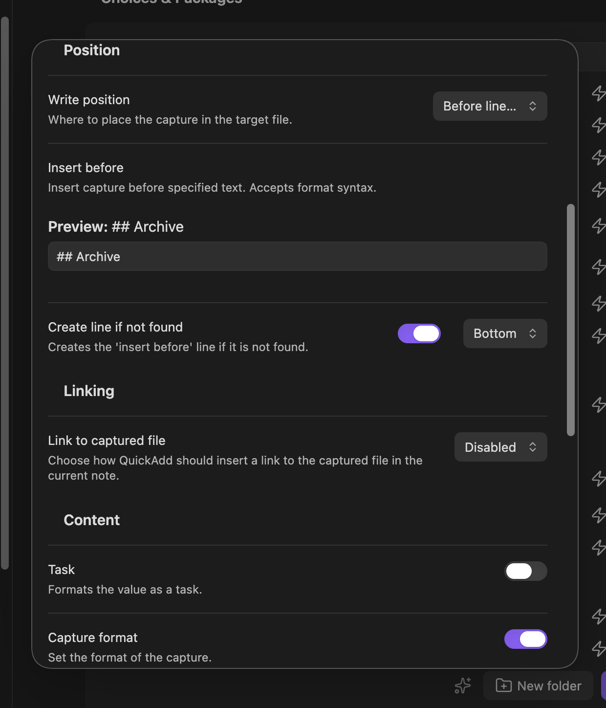Click 'Choose how QuickAdd should insert' description
Viewport: 606px width, 708px height.
click(x=235, y=468)
